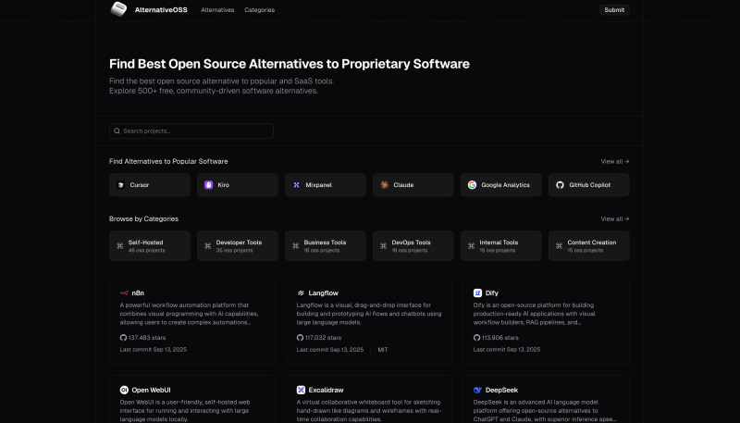Open the DeepSeek project title
740x423 pixels.
point(501,390)
